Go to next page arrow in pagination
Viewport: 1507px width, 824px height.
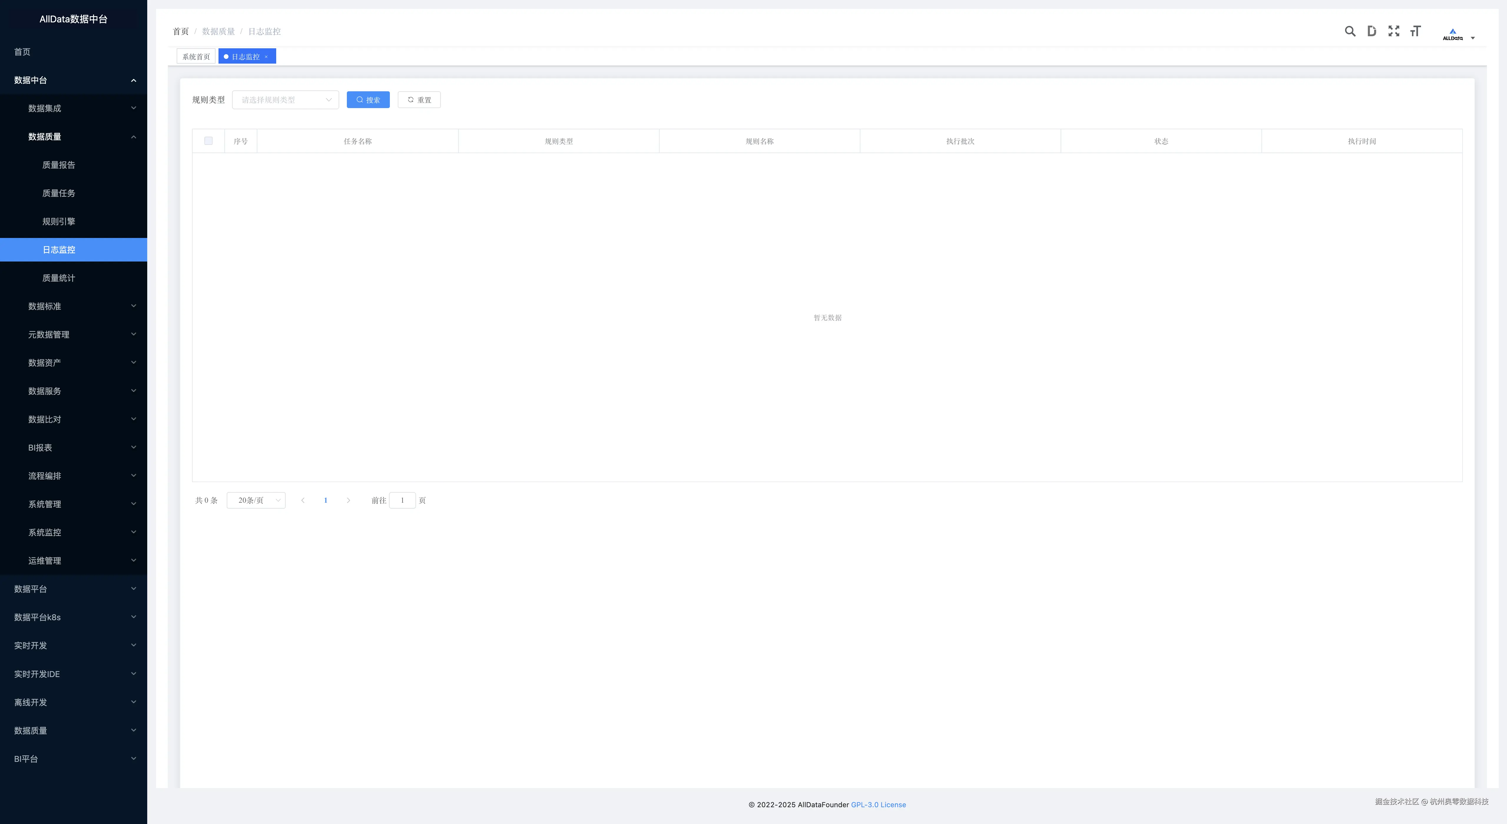(x=348, y=500)
